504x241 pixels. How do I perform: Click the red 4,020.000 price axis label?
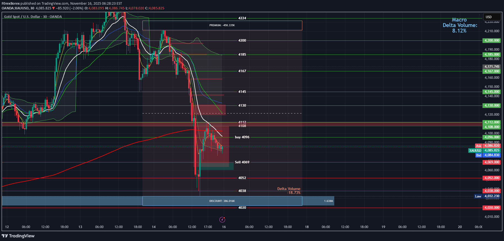tap(492, 208)
